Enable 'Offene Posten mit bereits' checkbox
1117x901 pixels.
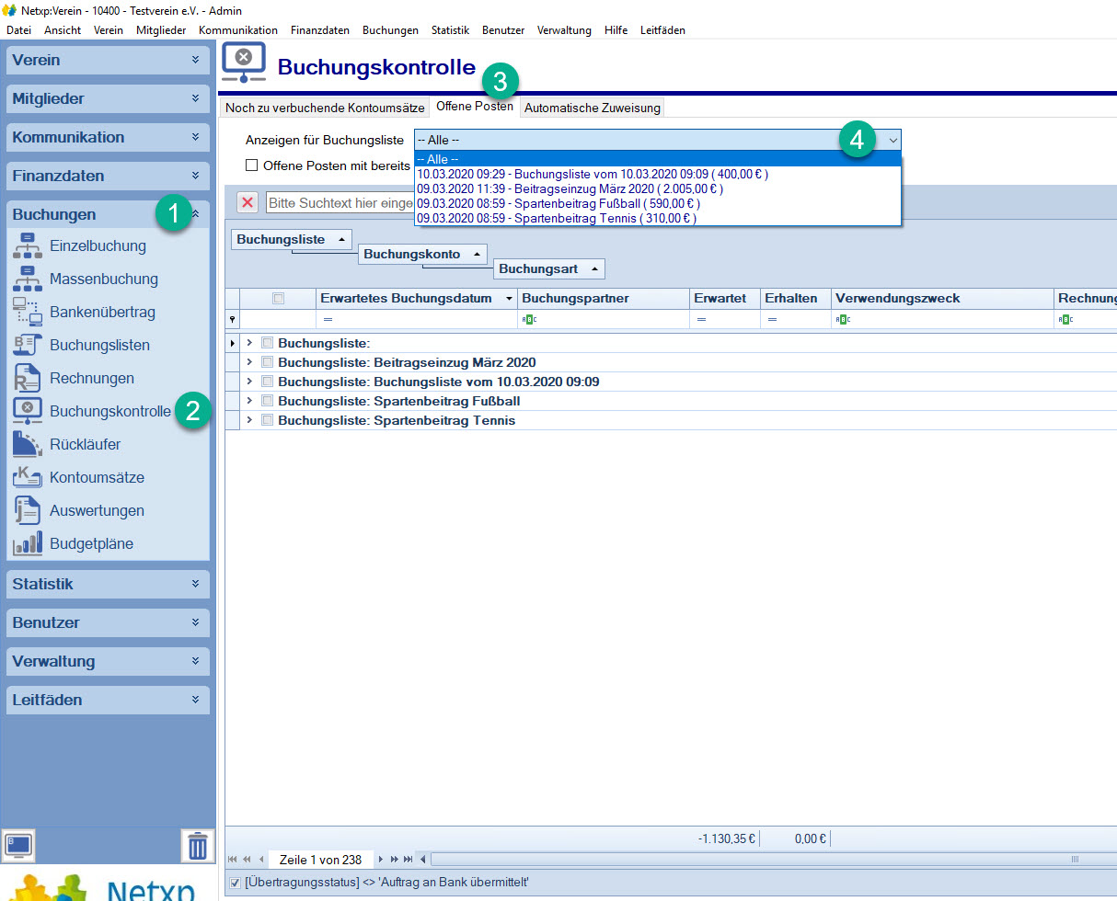252,165
